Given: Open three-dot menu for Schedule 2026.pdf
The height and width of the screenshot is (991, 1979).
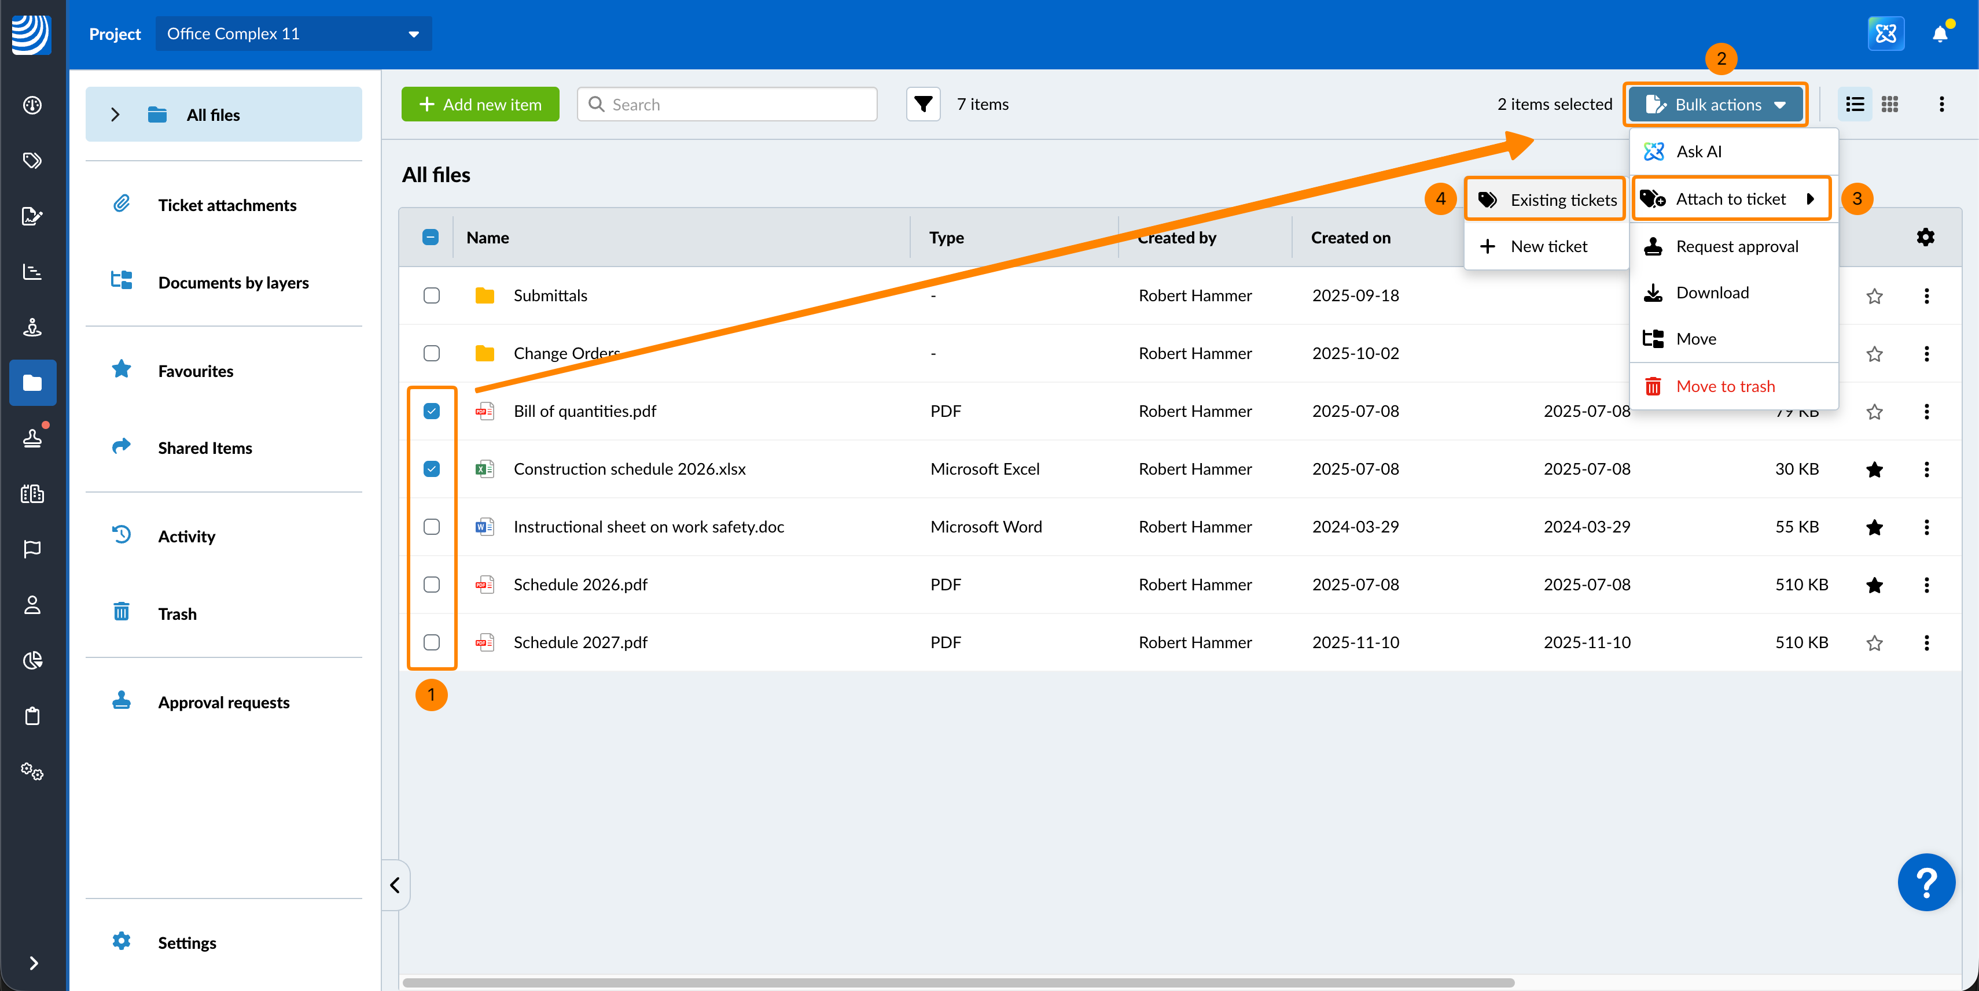Looking at the screenshot, I should pyautogui.click(x=1926, y=585).
